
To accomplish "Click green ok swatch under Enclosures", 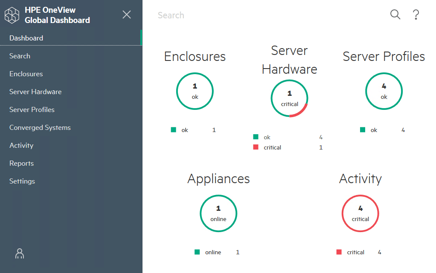I will 174,130.
